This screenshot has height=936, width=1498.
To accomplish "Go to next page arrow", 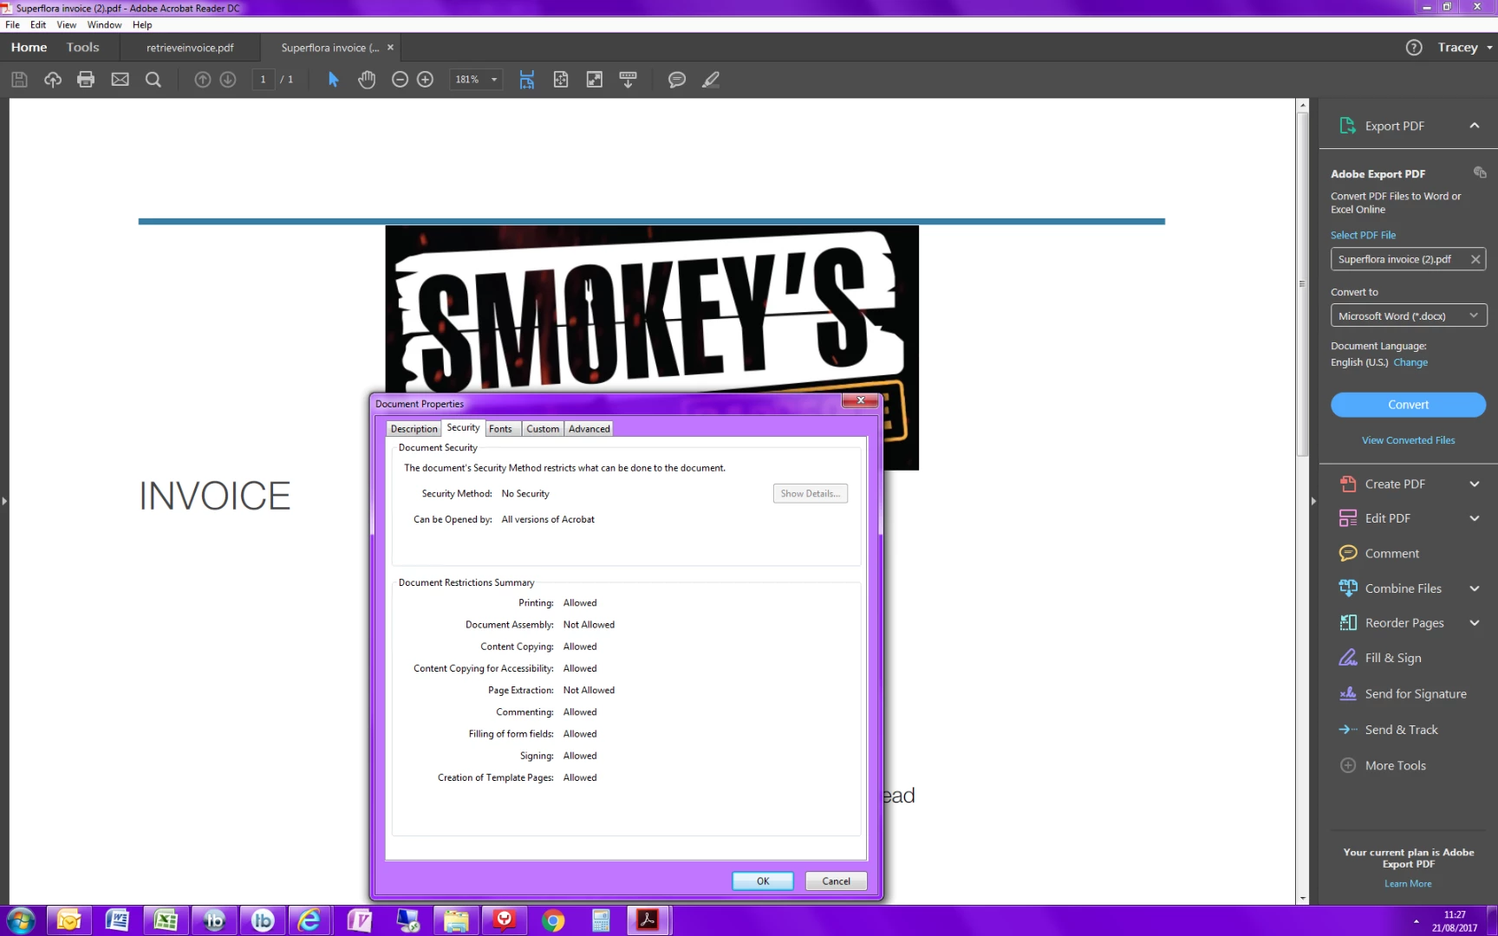I will click(228, 80).
